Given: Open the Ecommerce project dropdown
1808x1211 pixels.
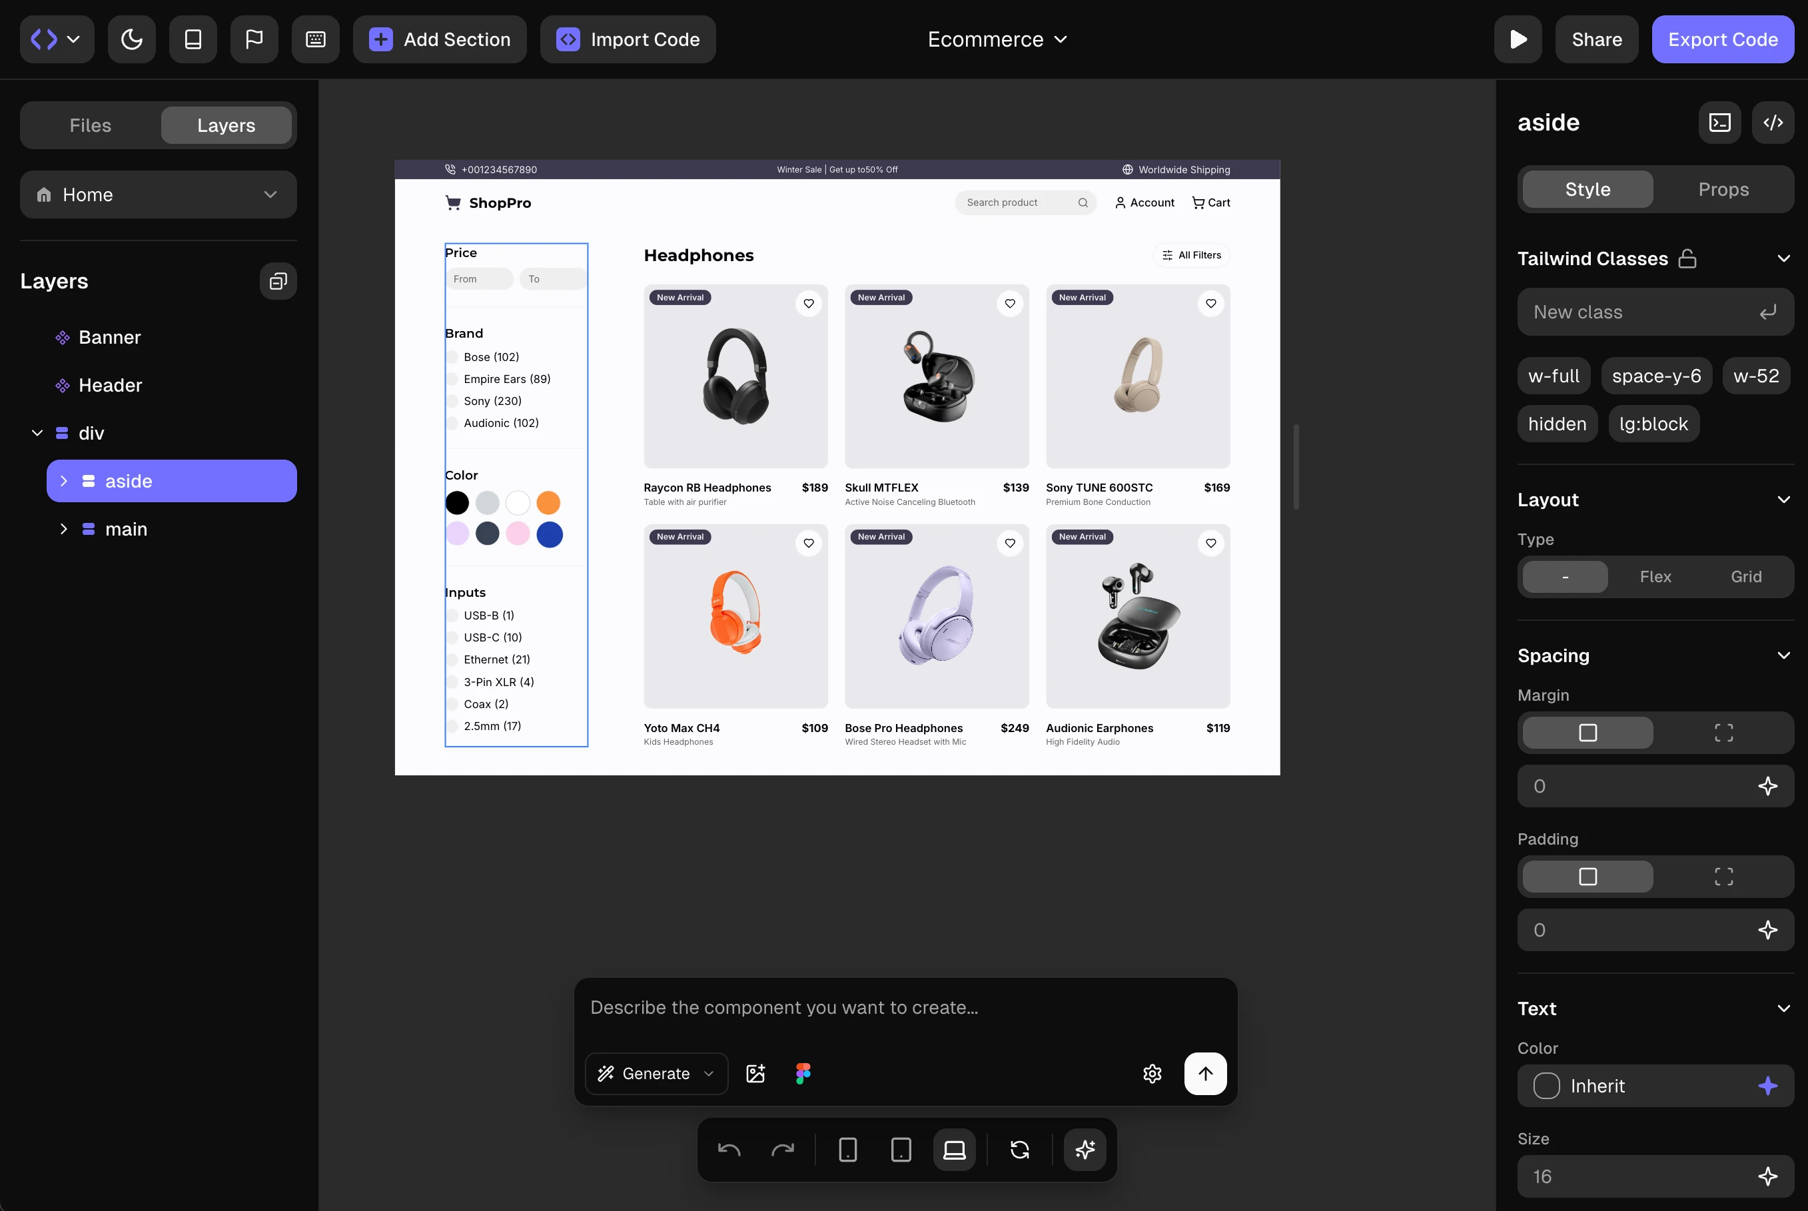Looking at the screenshot, I should (997, 39).
